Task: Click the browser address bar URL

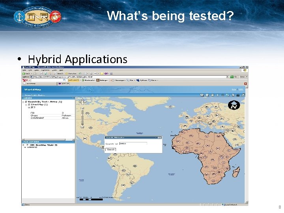Action: [63, 77]
